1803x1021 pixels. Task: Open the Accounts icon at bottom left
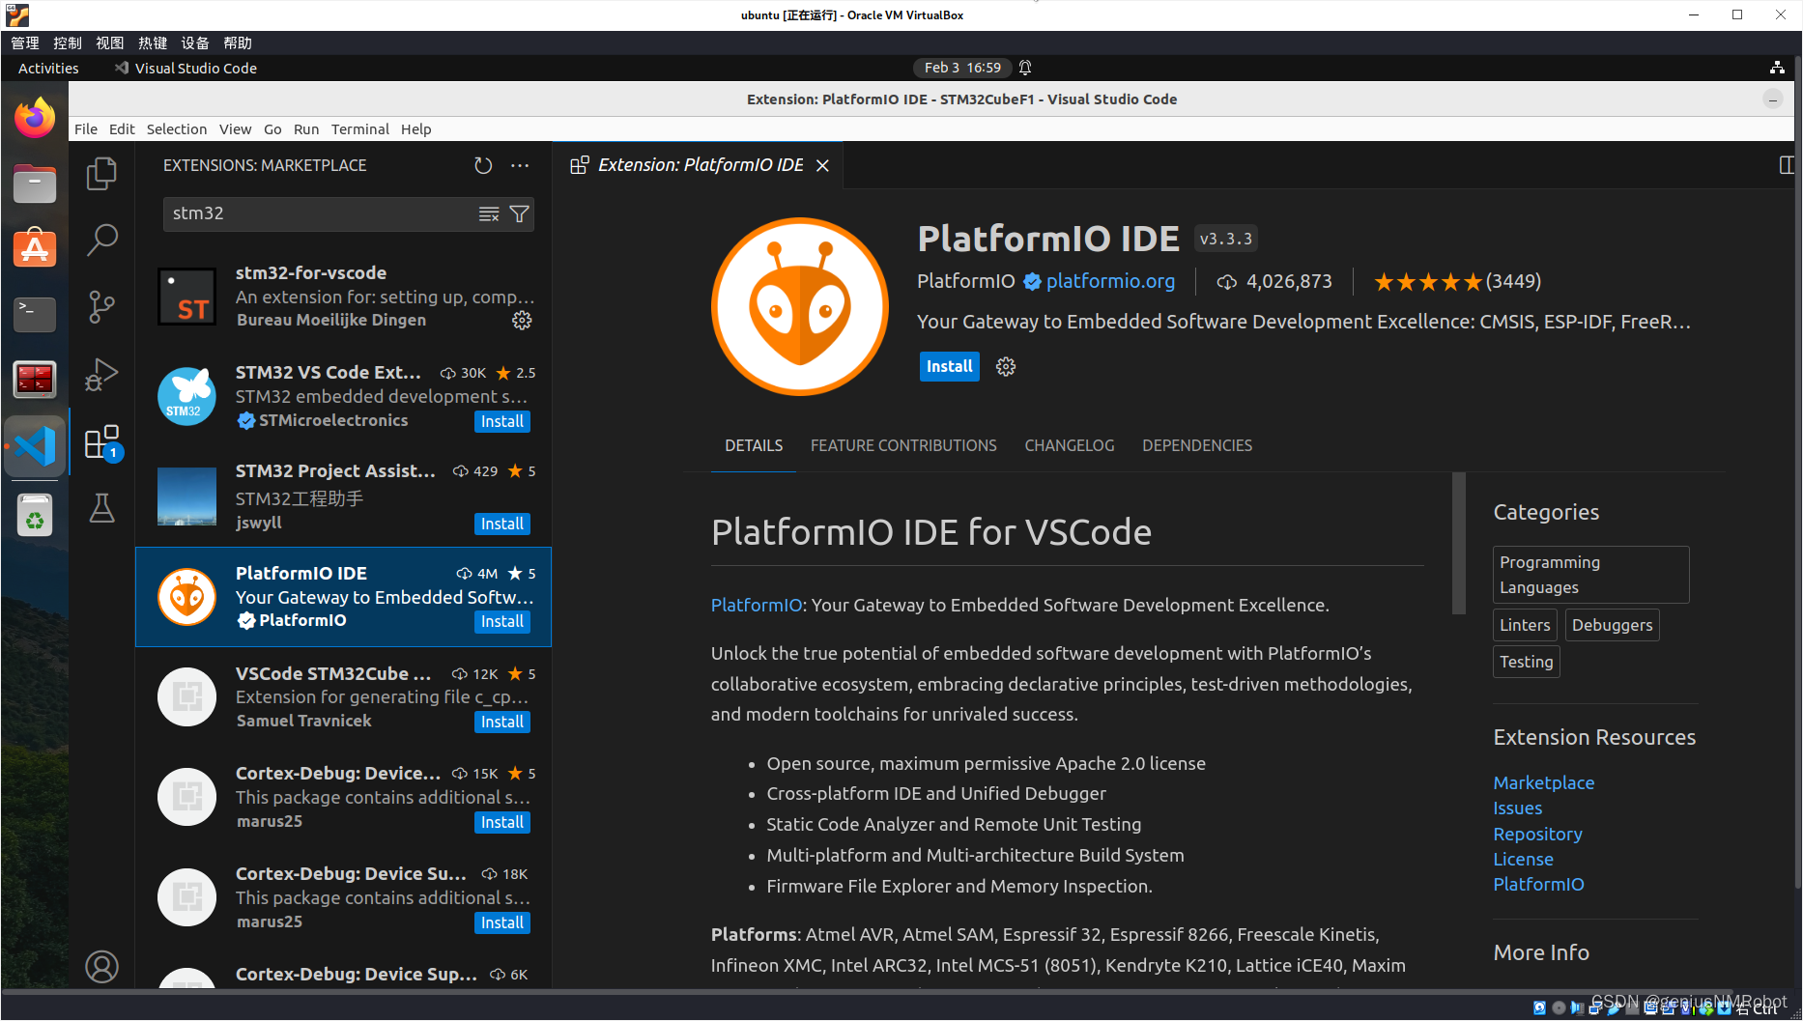tap(101, 966)
